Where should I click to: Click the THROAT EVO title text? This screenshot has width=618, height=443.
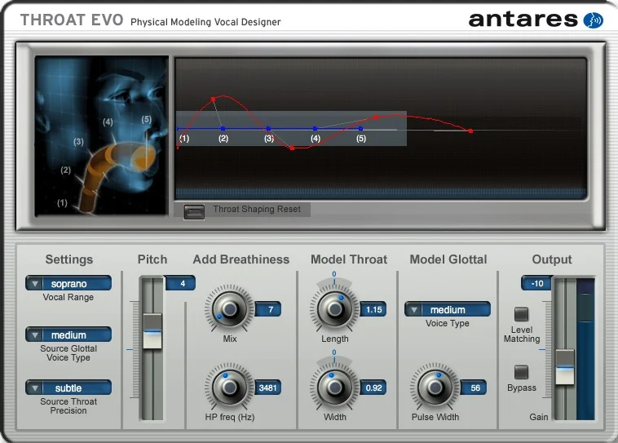click(x=72, y=20)
